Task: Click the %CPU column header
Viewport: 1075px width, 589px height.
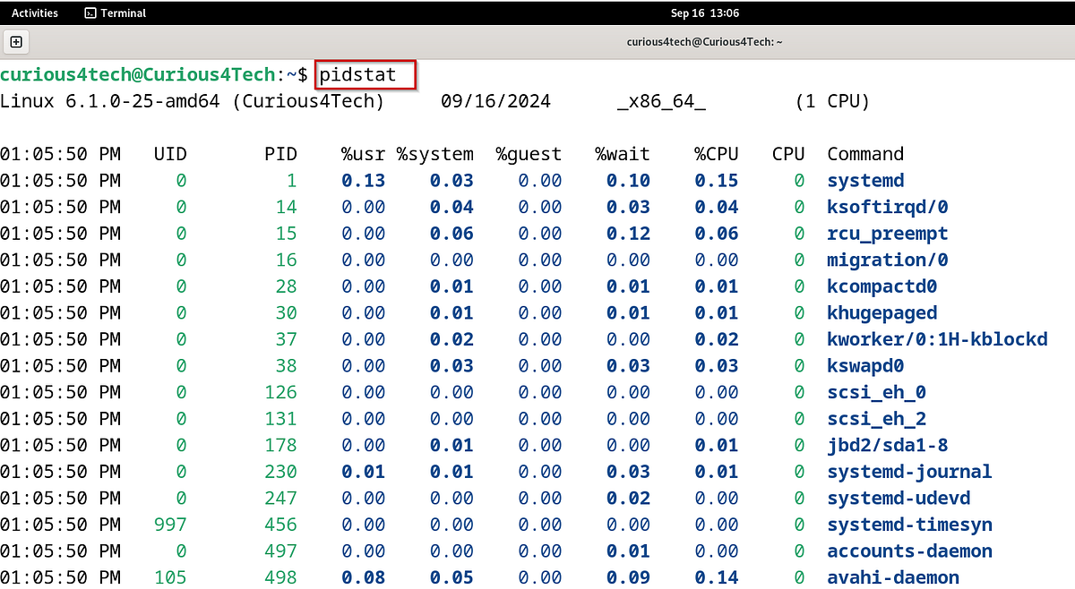Action: pyautogui.click(x=715, y=153)
